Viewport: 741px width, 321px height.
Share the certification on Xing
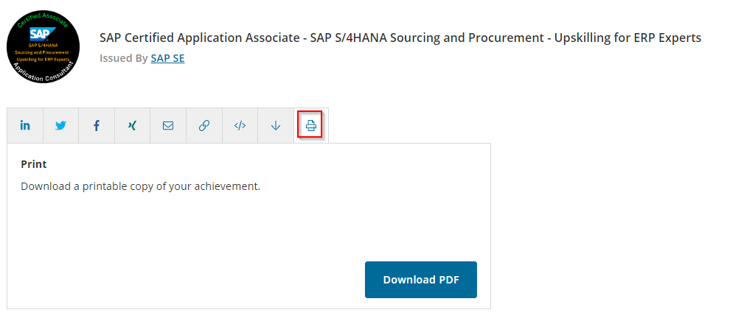(133, 126)
